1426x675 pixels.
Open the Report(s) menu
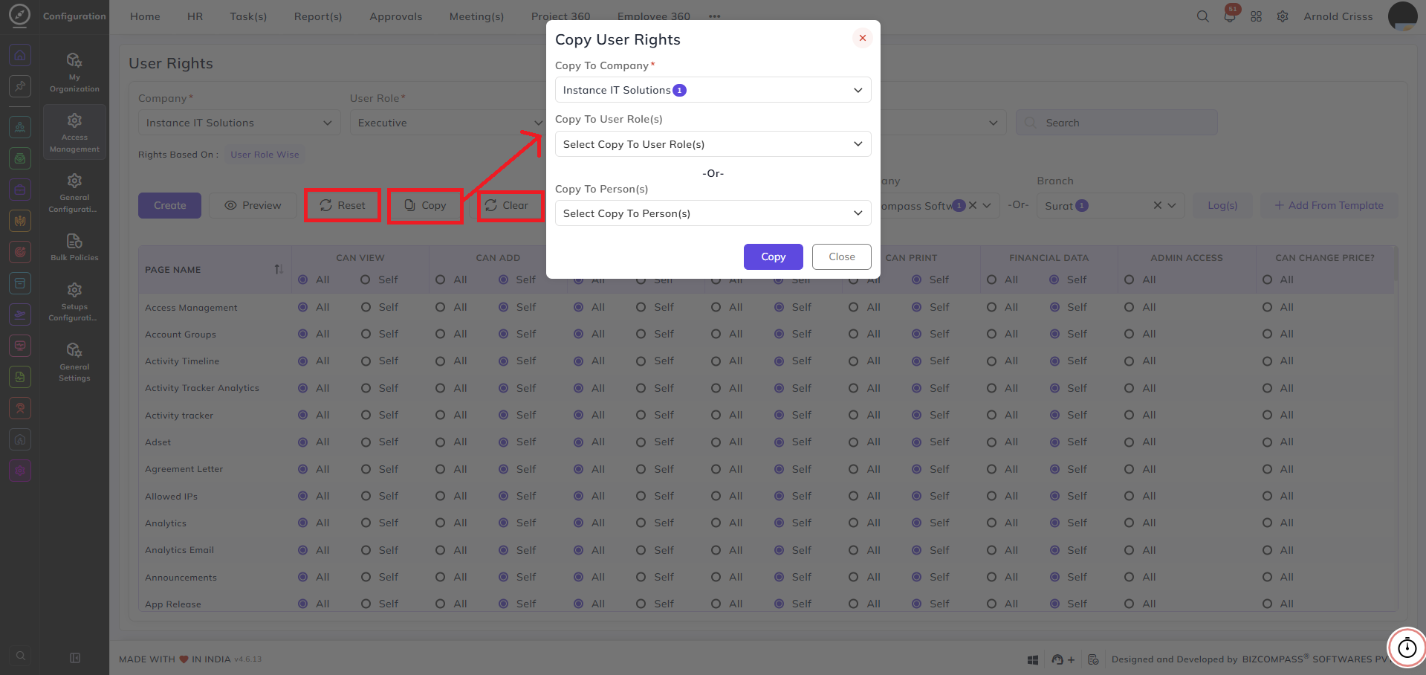coord(318,16)
